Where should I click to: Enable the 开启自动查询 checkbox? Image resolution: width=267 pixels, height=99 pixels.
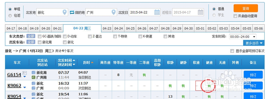click(235, 16)
